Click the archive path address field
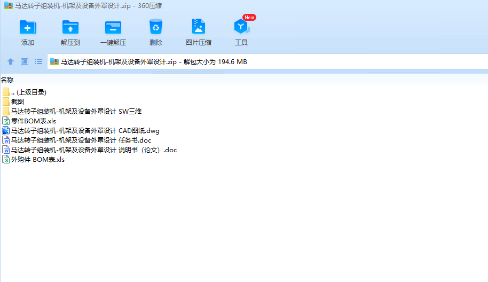Image resolution: width=488 pixels, height=282 pixels. [267, 61]
